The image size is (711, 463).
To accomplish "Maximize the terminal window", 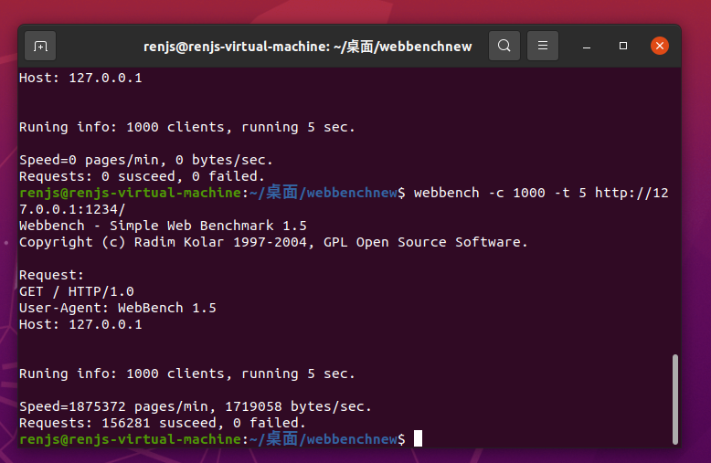I will click(x=623, y=47).
